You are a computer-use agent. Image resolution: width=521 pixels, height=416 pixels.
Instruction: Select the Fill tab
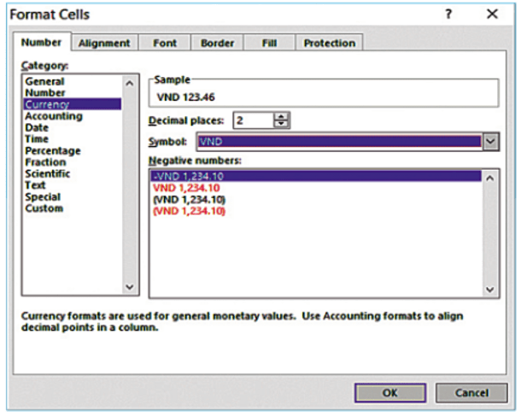pos(268,43)
